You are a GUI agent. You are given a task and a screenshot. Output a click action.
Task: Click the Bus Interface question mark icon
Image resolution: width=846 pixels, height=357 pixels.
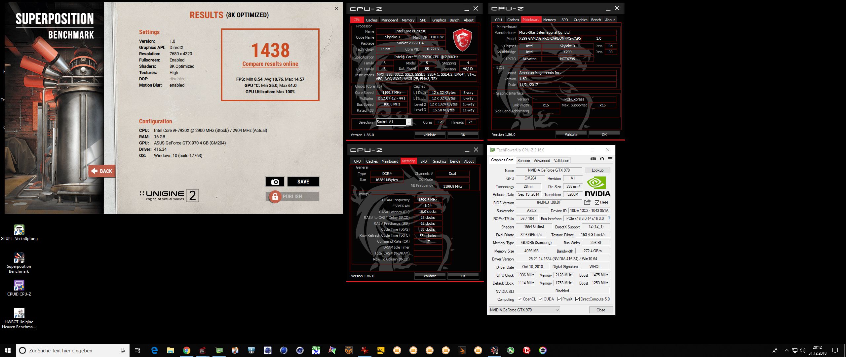(x=609, y=218)
